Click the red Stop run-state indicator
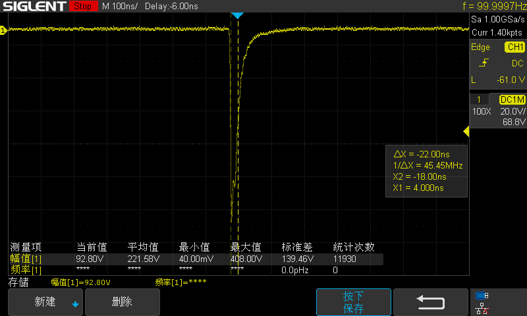Viewport: 527px width, 316px height. (x=83, y=6)
